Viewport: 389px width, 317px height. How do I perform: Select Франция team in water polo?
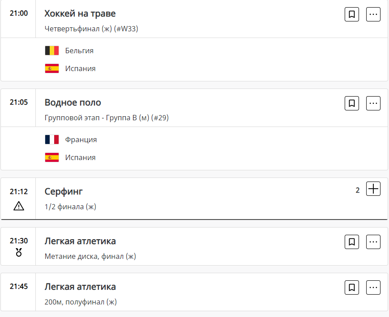click(x=81, y=139)
